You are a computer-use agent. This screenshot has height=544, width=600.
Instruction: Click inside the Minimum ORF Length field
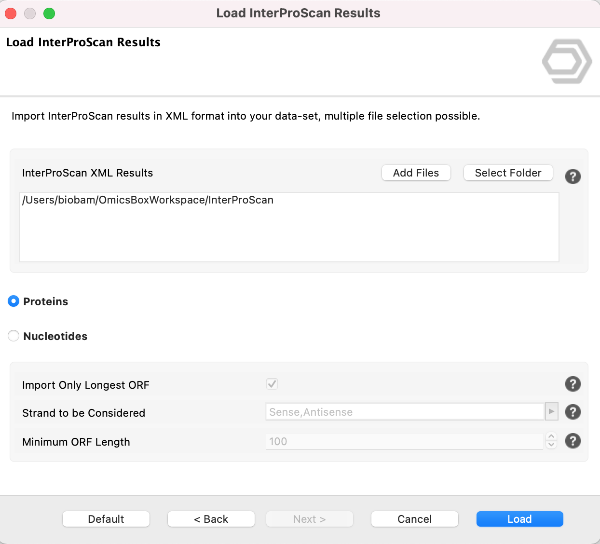(x=404, y=441)
